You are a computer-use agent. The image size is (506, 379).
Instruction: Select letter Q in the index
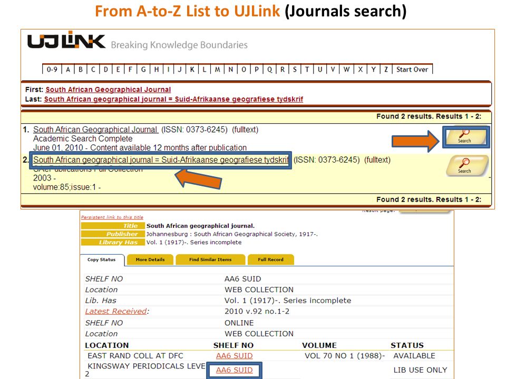point(269,69)
